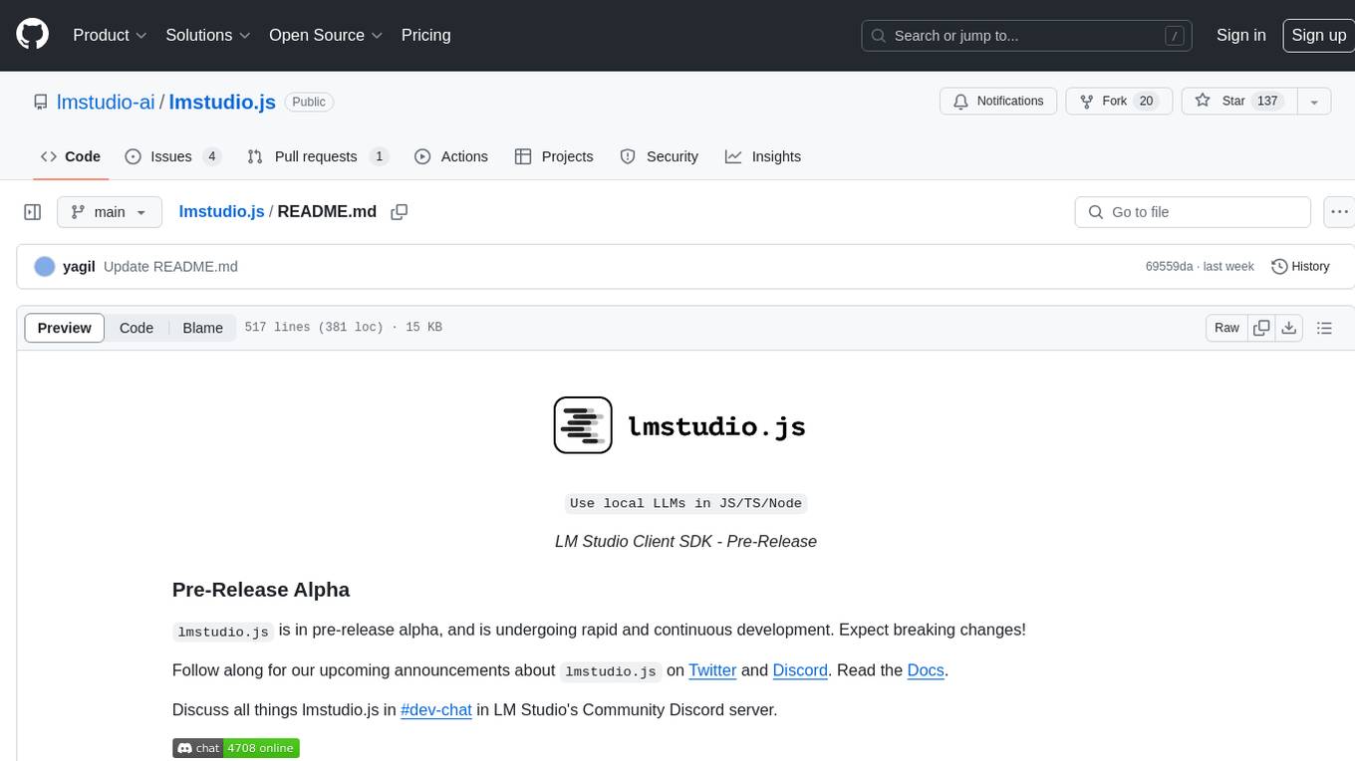The height and width of the screenshot is (761, 1355).
Task: Switch to the Actions tab
Action: [x=450, y=156]
